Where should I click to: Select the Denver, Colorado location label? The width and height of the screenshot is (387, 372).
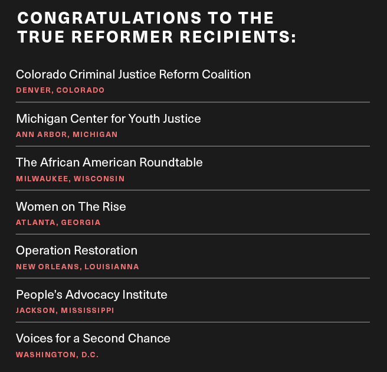60,90
